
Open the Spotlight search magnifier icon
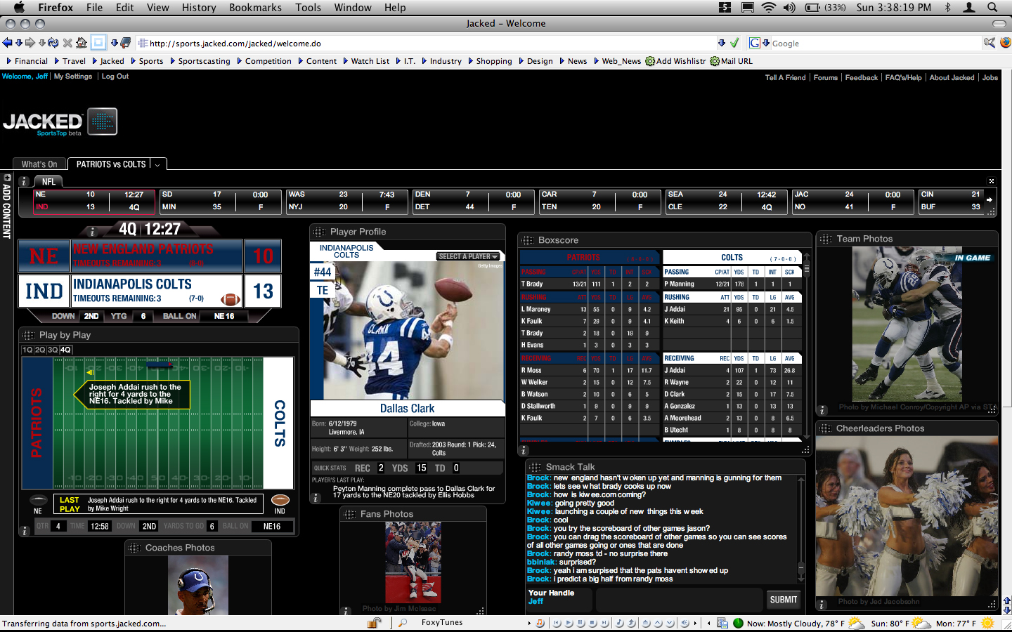992,7
